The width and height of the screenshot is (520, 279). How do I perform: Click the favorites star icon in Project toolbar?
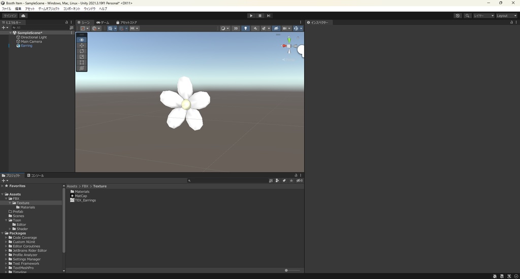click(x=291, y=181)
